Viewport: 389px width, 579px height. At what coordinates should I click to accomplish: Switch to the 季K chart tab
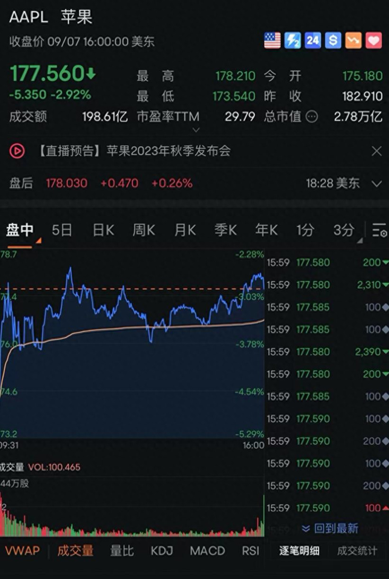pos(225,230)
